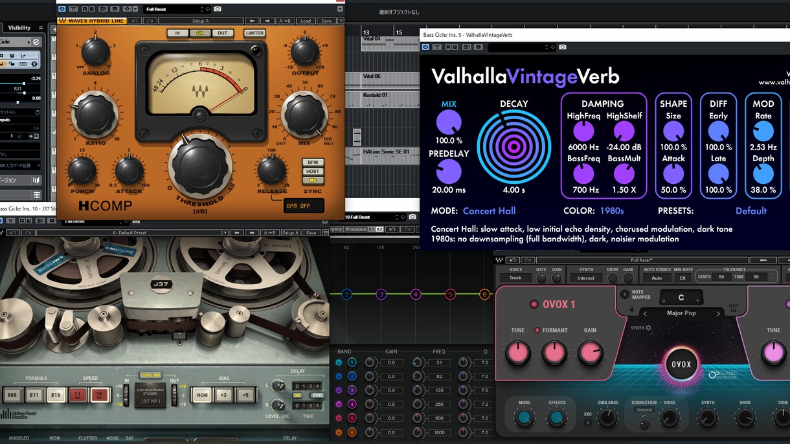Open the OVOX synth gear settings

pyautogui.click(x=648, y=328)
